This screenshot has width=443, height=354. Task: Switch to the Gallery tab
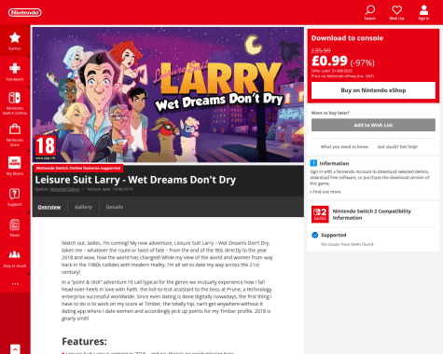tap(83, 207)
